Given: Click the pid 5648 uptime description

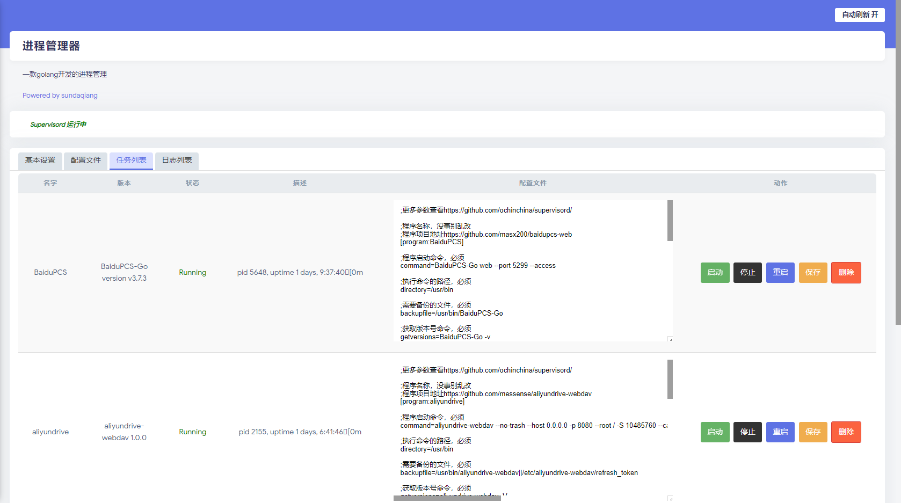Looking at the screenshot, I should point(300,273).
